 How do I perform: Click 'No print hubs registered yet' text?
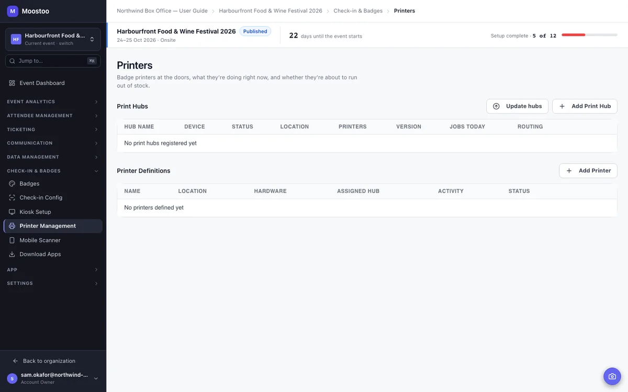click(161, 143)
